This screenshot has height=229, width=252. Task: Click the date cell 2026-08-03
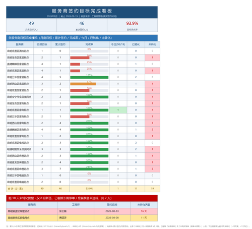pos(112,211)
